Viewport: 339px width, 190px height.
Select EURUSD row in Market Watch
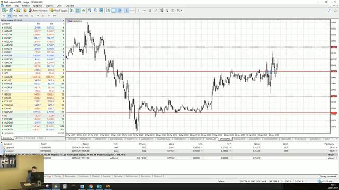33,27
